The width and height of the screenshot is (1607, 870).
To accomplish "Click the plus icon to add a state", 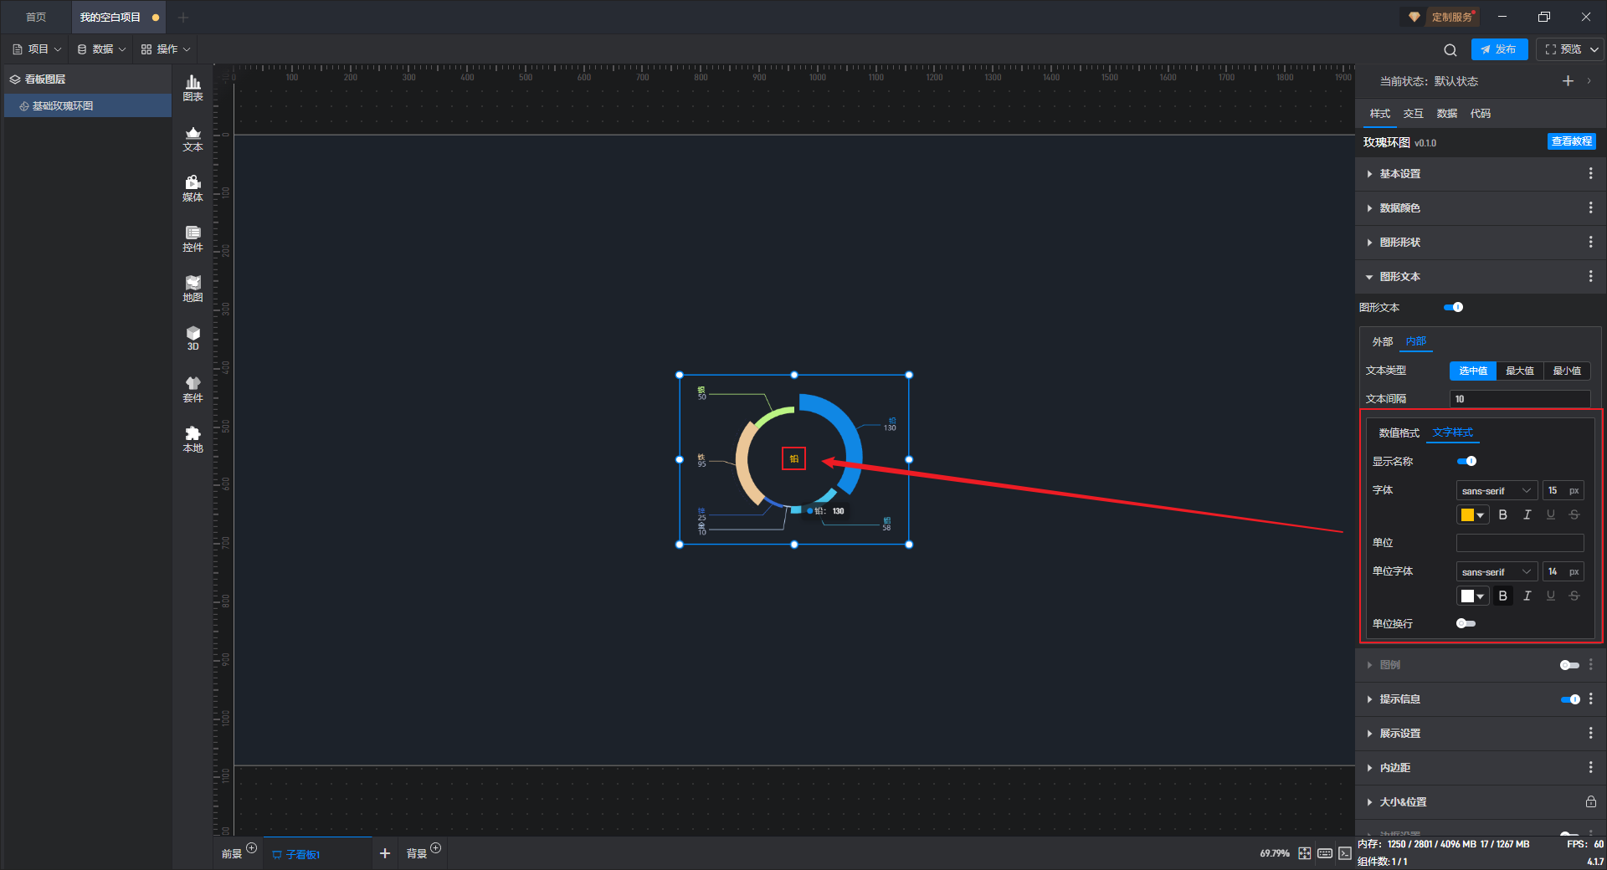I will tap(1568, 81).
